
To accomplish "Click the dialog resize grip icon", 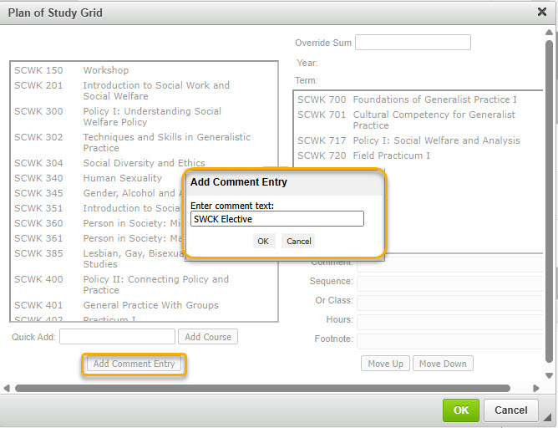I will coord(546,417).
